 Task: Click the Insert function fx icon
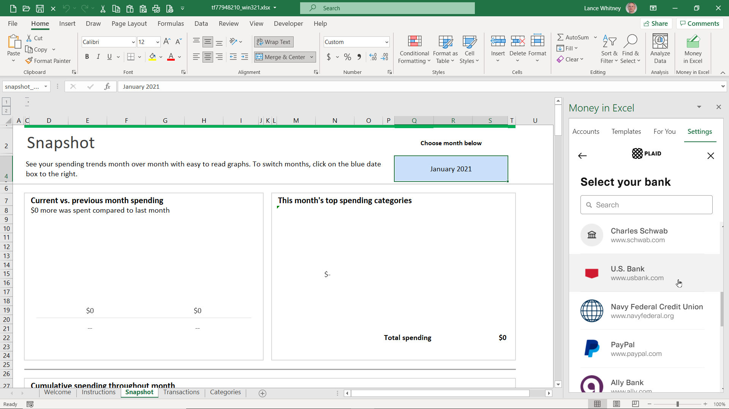[x=107, y=86]
